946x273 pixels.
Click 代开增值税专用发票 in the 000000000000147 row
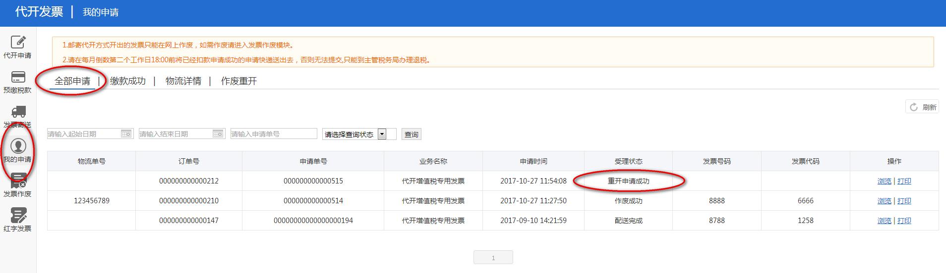[433, 221]
